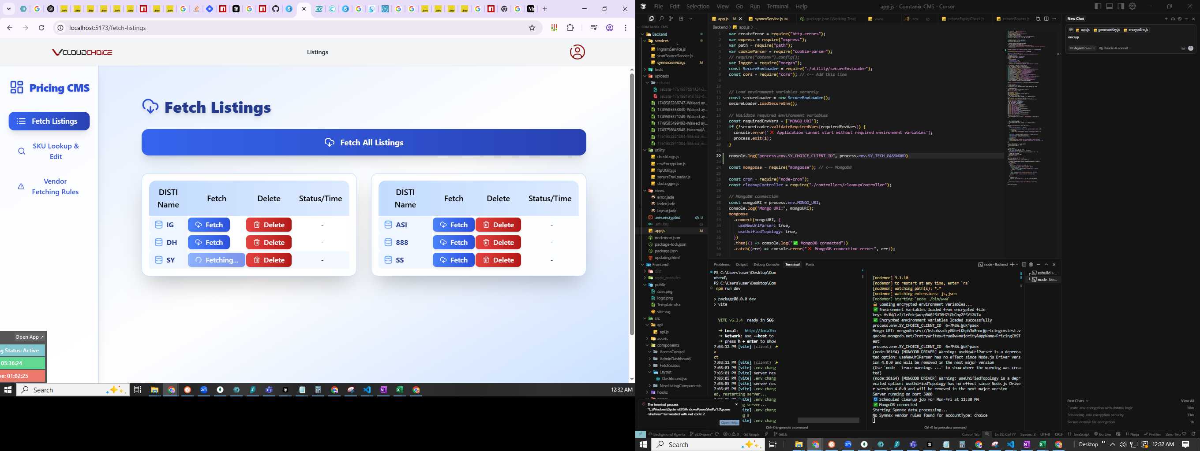Click user profile avatar icon in Pricing CMS header
Viewport: 1200px width, 451px height.
point(577,52)
